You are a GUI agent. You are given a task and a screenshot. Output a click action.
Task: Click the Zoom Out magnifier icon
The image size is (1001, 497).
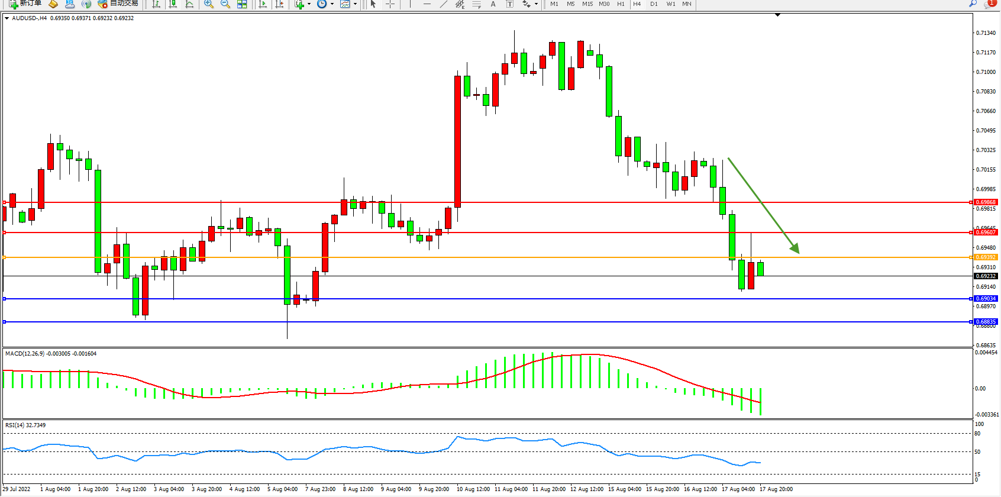click(x=225, y=4)
